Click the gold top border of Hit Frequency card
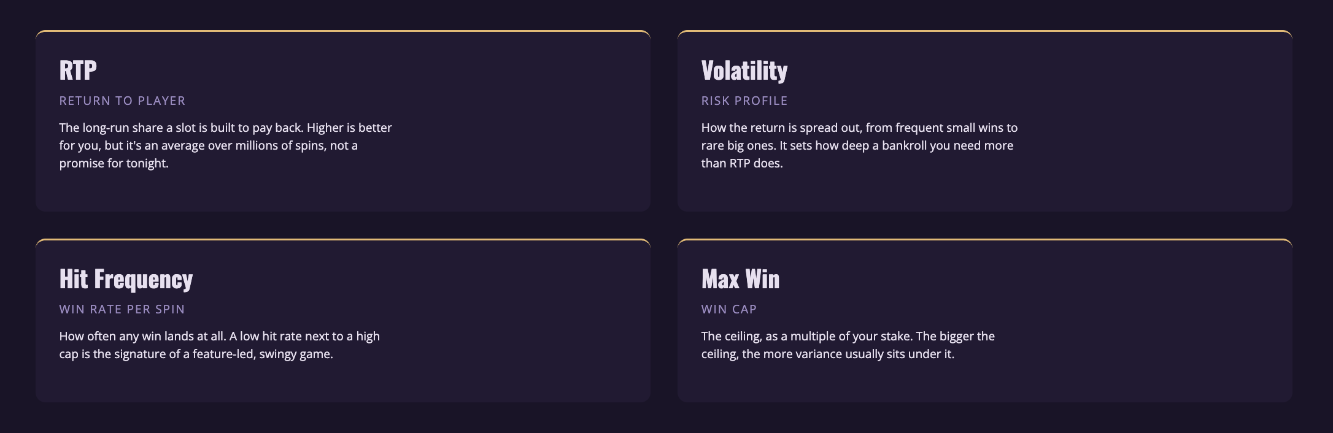 [343, 239]
